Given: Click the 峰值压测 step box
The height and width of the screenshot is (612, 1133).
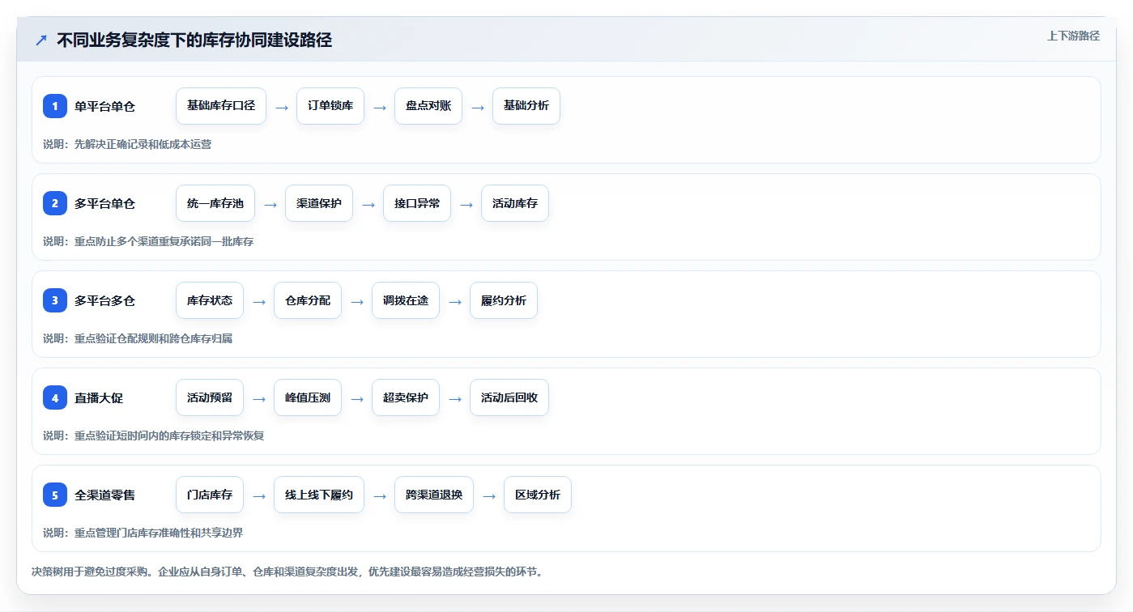Looking at the screenshot, I should click(308, 397).
